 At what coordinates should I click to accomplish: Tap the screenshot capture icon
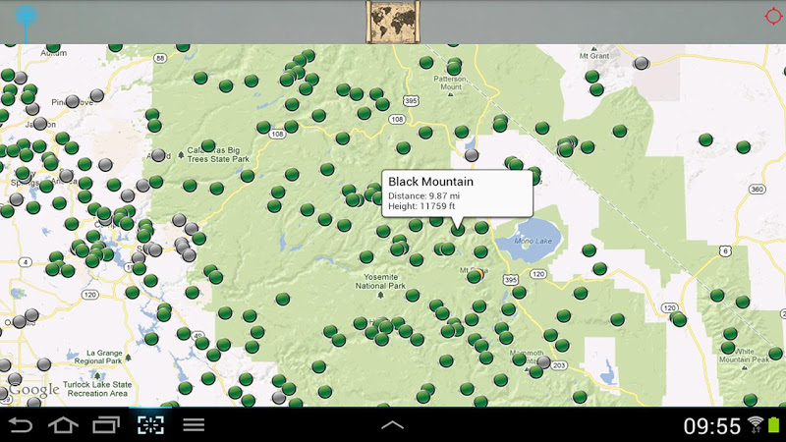[150, 425]
